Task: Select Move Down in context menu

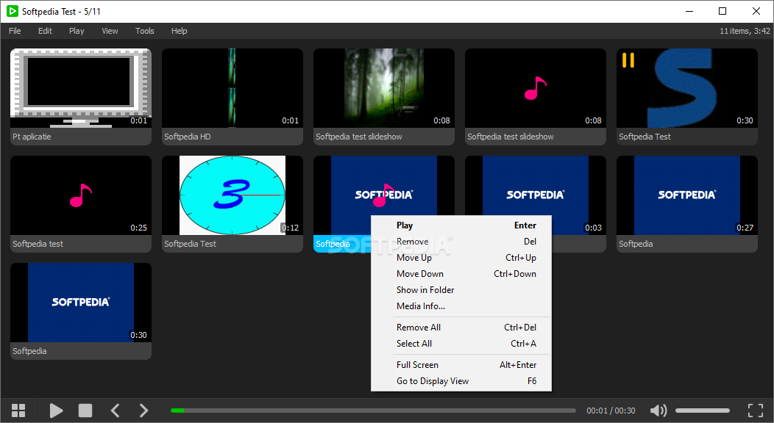Action: (461, 274)
